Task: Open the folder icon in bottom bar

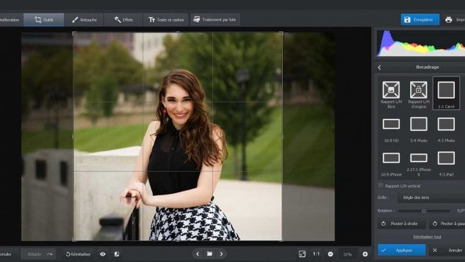Action: [210, 254]
